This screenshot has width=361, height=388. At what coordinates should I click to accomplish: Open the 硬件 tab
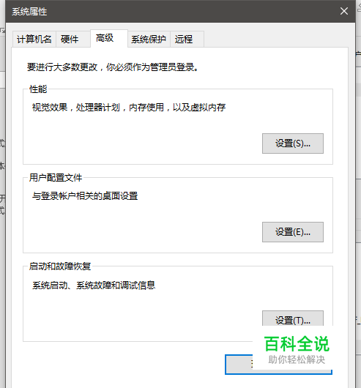73,39
